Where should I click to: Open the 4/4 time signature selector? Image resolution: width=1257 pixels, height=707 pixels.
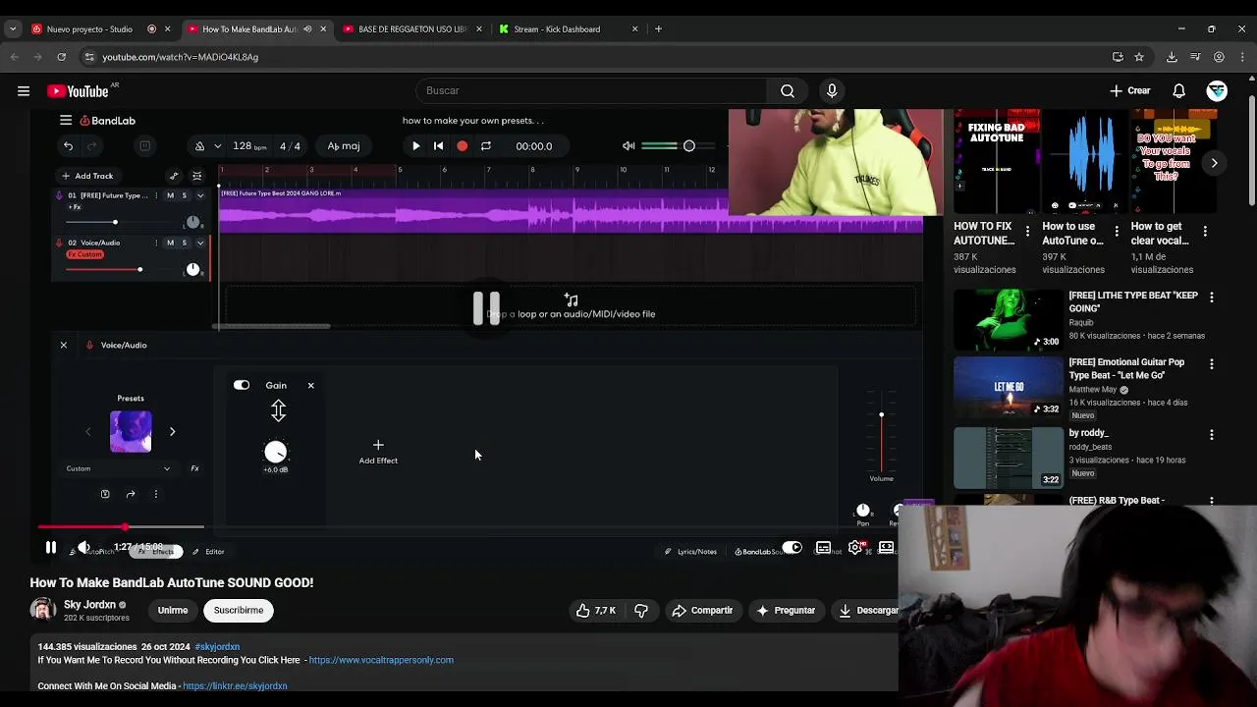pos(290,146)
